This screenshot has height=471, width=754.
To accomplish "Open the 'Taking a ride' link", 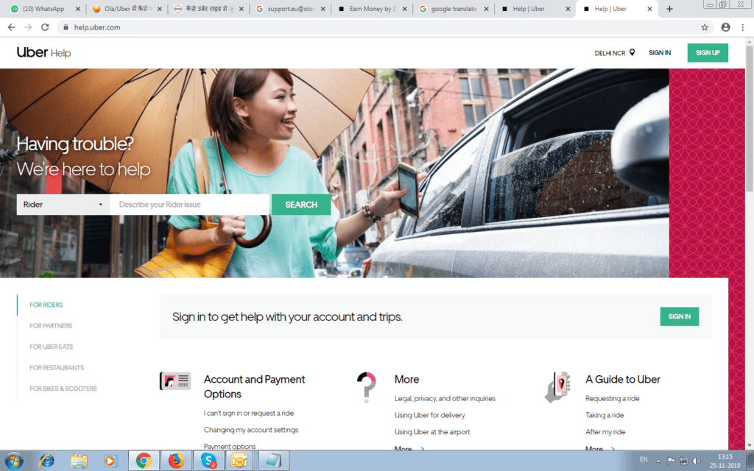I will click(605, 415).
